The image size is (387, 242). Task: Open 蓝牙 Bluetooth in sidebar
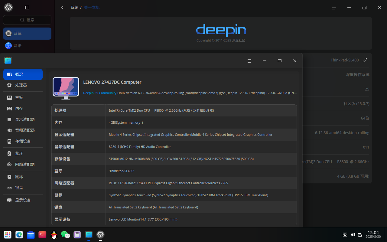pos(23,154)
